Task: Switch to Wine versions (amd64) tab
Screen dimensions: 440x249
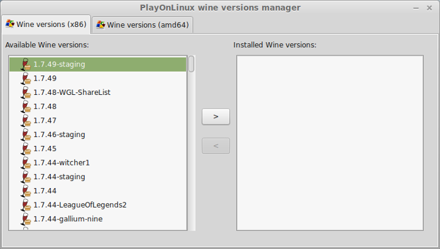Action: 143,25
